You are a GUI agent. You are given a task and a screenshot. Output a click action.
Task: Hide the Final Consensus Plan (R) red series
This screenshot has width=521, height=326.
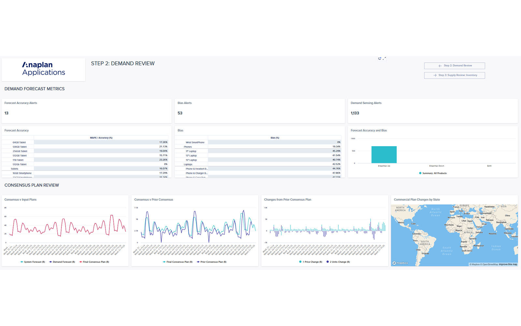(x=94, y=262)
